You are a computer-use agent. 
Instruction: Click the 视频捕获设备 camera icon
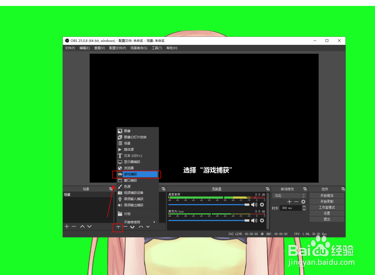pos(120,193)
